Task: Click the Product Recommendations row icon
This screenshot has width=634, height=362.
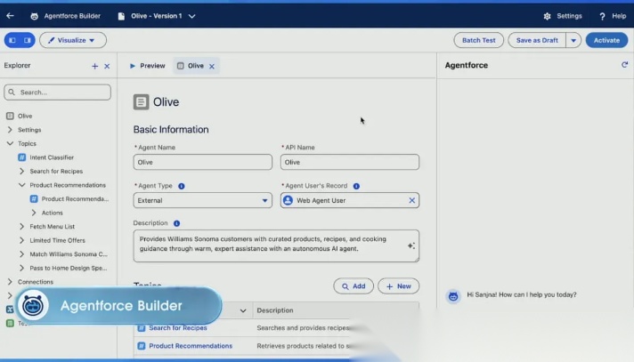Action: 141,346
